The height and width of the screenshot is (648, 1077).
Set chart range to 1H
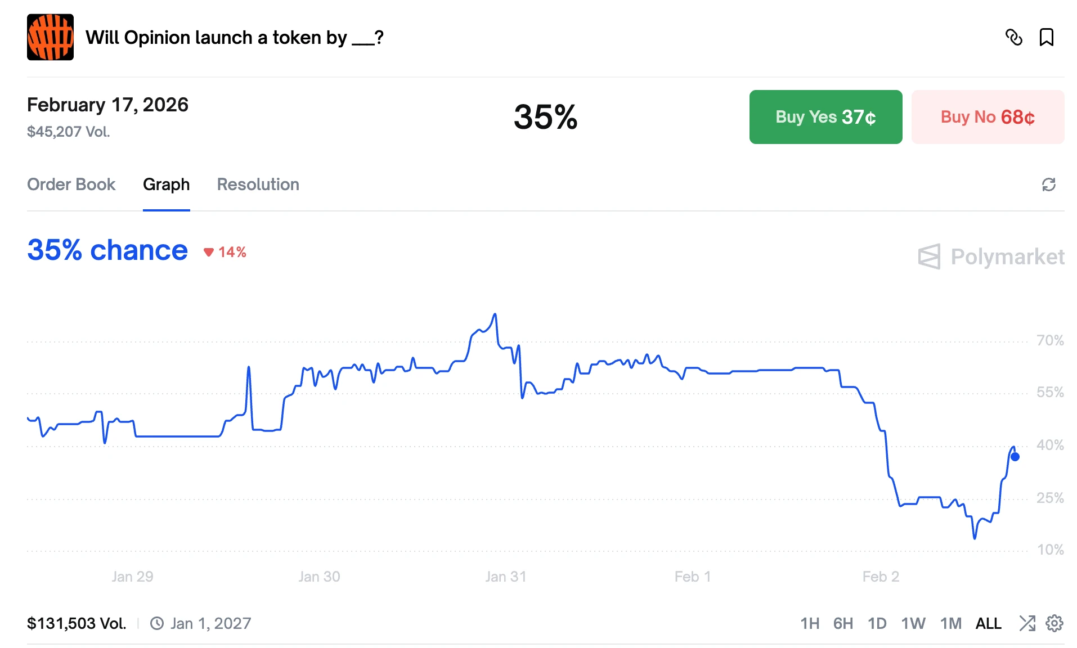pyautogui.click(x=810, y=623)
